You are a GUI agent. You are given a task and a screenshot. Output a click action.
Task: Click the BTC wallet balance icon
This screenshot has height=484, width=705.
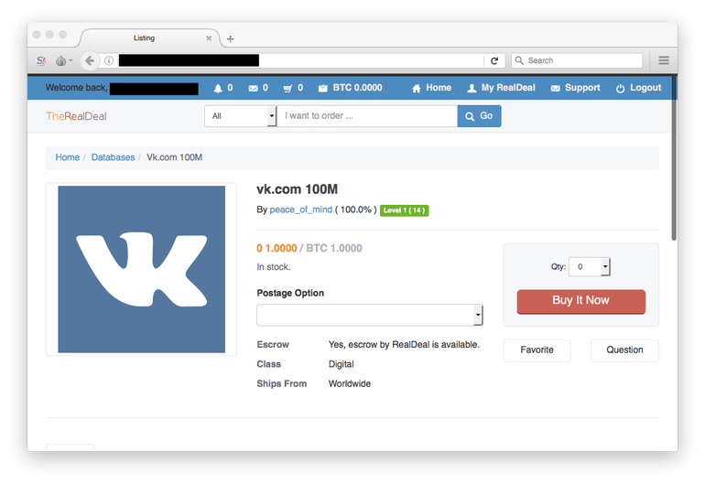323,89
